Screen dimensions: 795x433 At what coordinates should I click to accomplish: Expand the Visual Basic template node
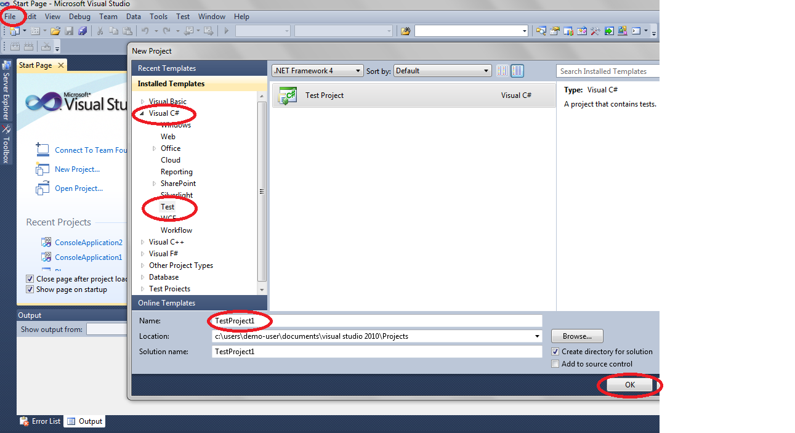[x=143, y=102]
